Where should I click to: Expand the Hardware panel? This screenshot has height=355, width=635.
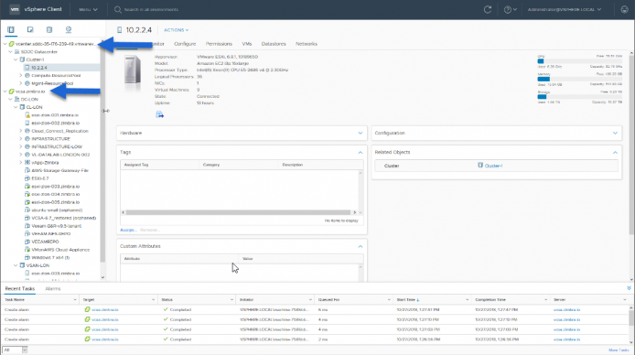tap(360, 133)
